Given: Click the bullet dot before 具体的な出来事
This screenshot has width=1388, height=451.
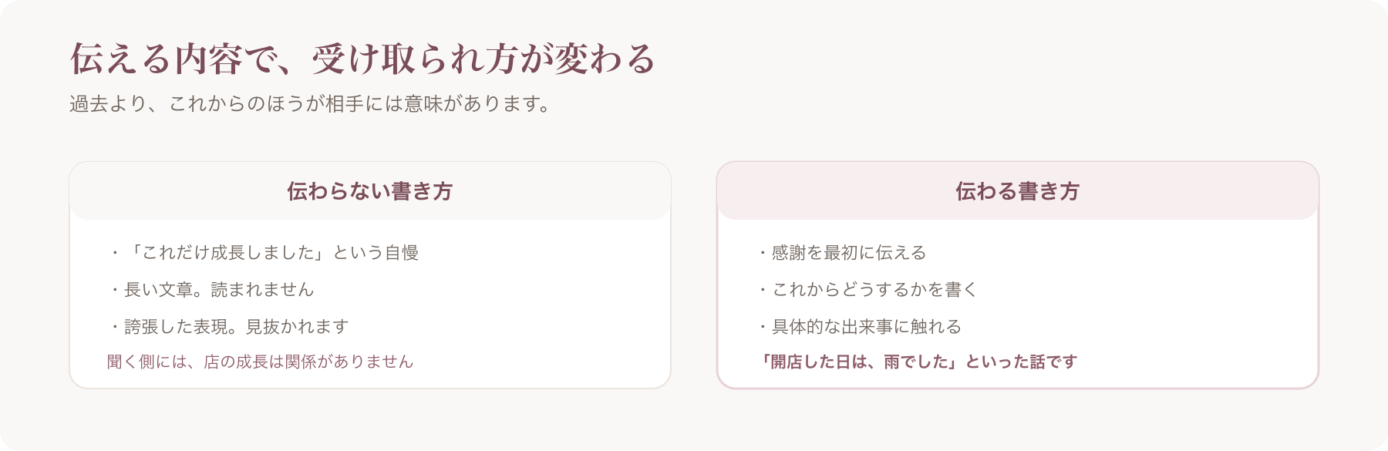Looking at the screenshot, I should click(x=763, y=327).
